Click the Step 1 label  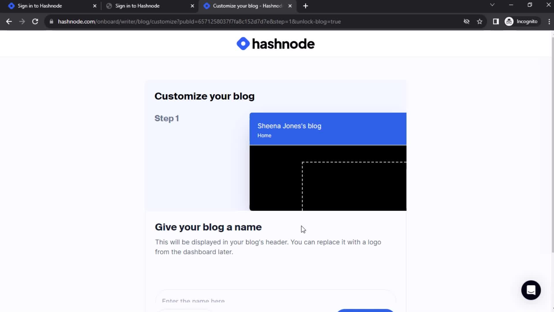click(x=167, y=118)
